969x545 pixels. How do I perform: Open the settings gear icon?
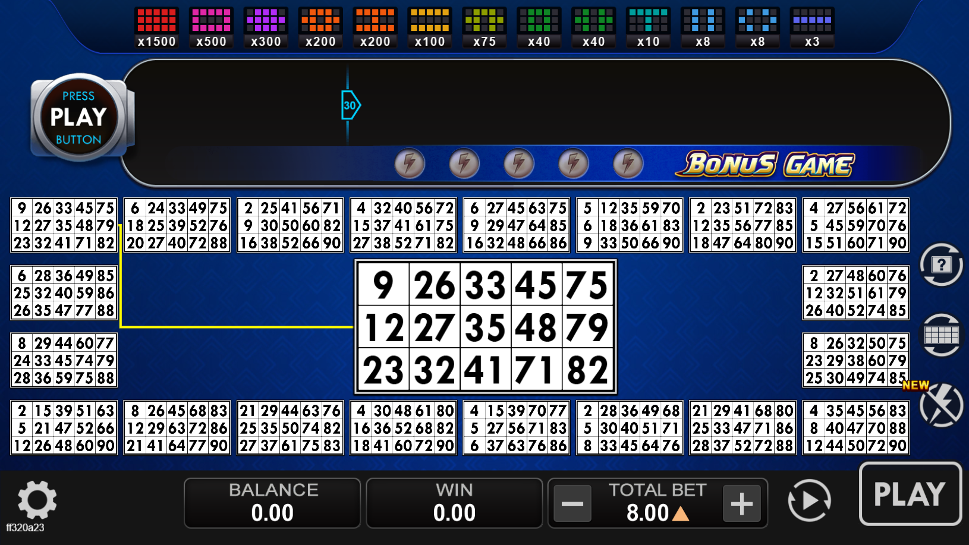37,500
